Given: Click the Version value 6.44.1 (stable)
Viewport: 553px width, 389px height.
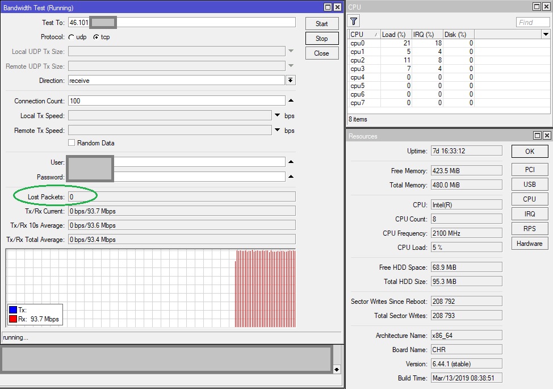Looking at the screenshot, I should [467, 363].
